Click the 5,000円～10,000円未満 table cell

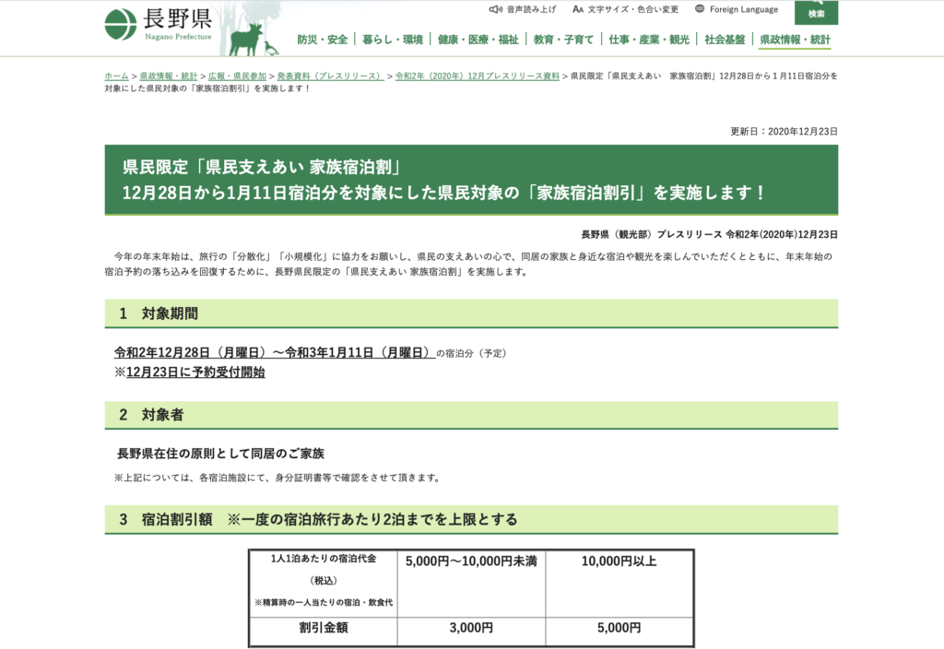click(x=471, y=584)
